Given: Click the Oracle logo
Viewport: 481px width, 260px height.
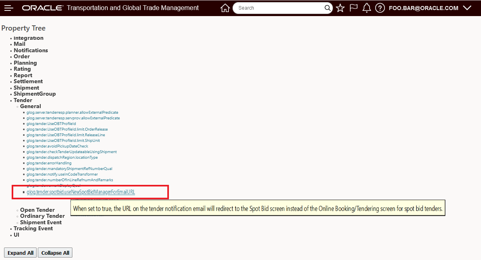Looking at the screenshot, I should tap(43, 8).
